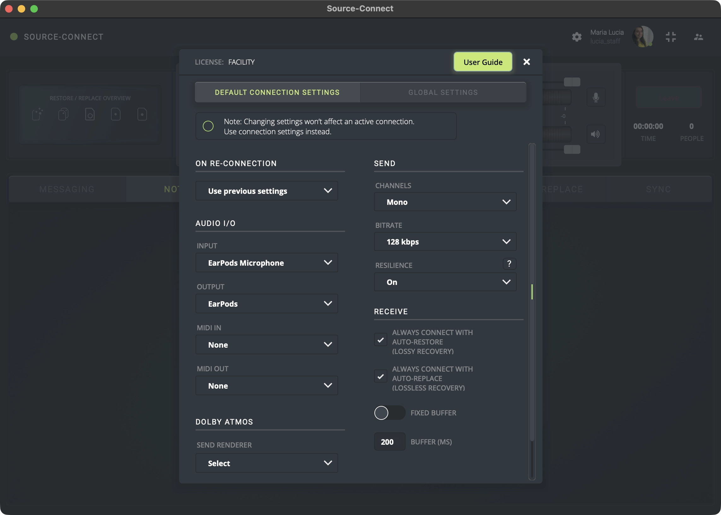
Task: Open the Input device dropdown
Action: (267, 263)
